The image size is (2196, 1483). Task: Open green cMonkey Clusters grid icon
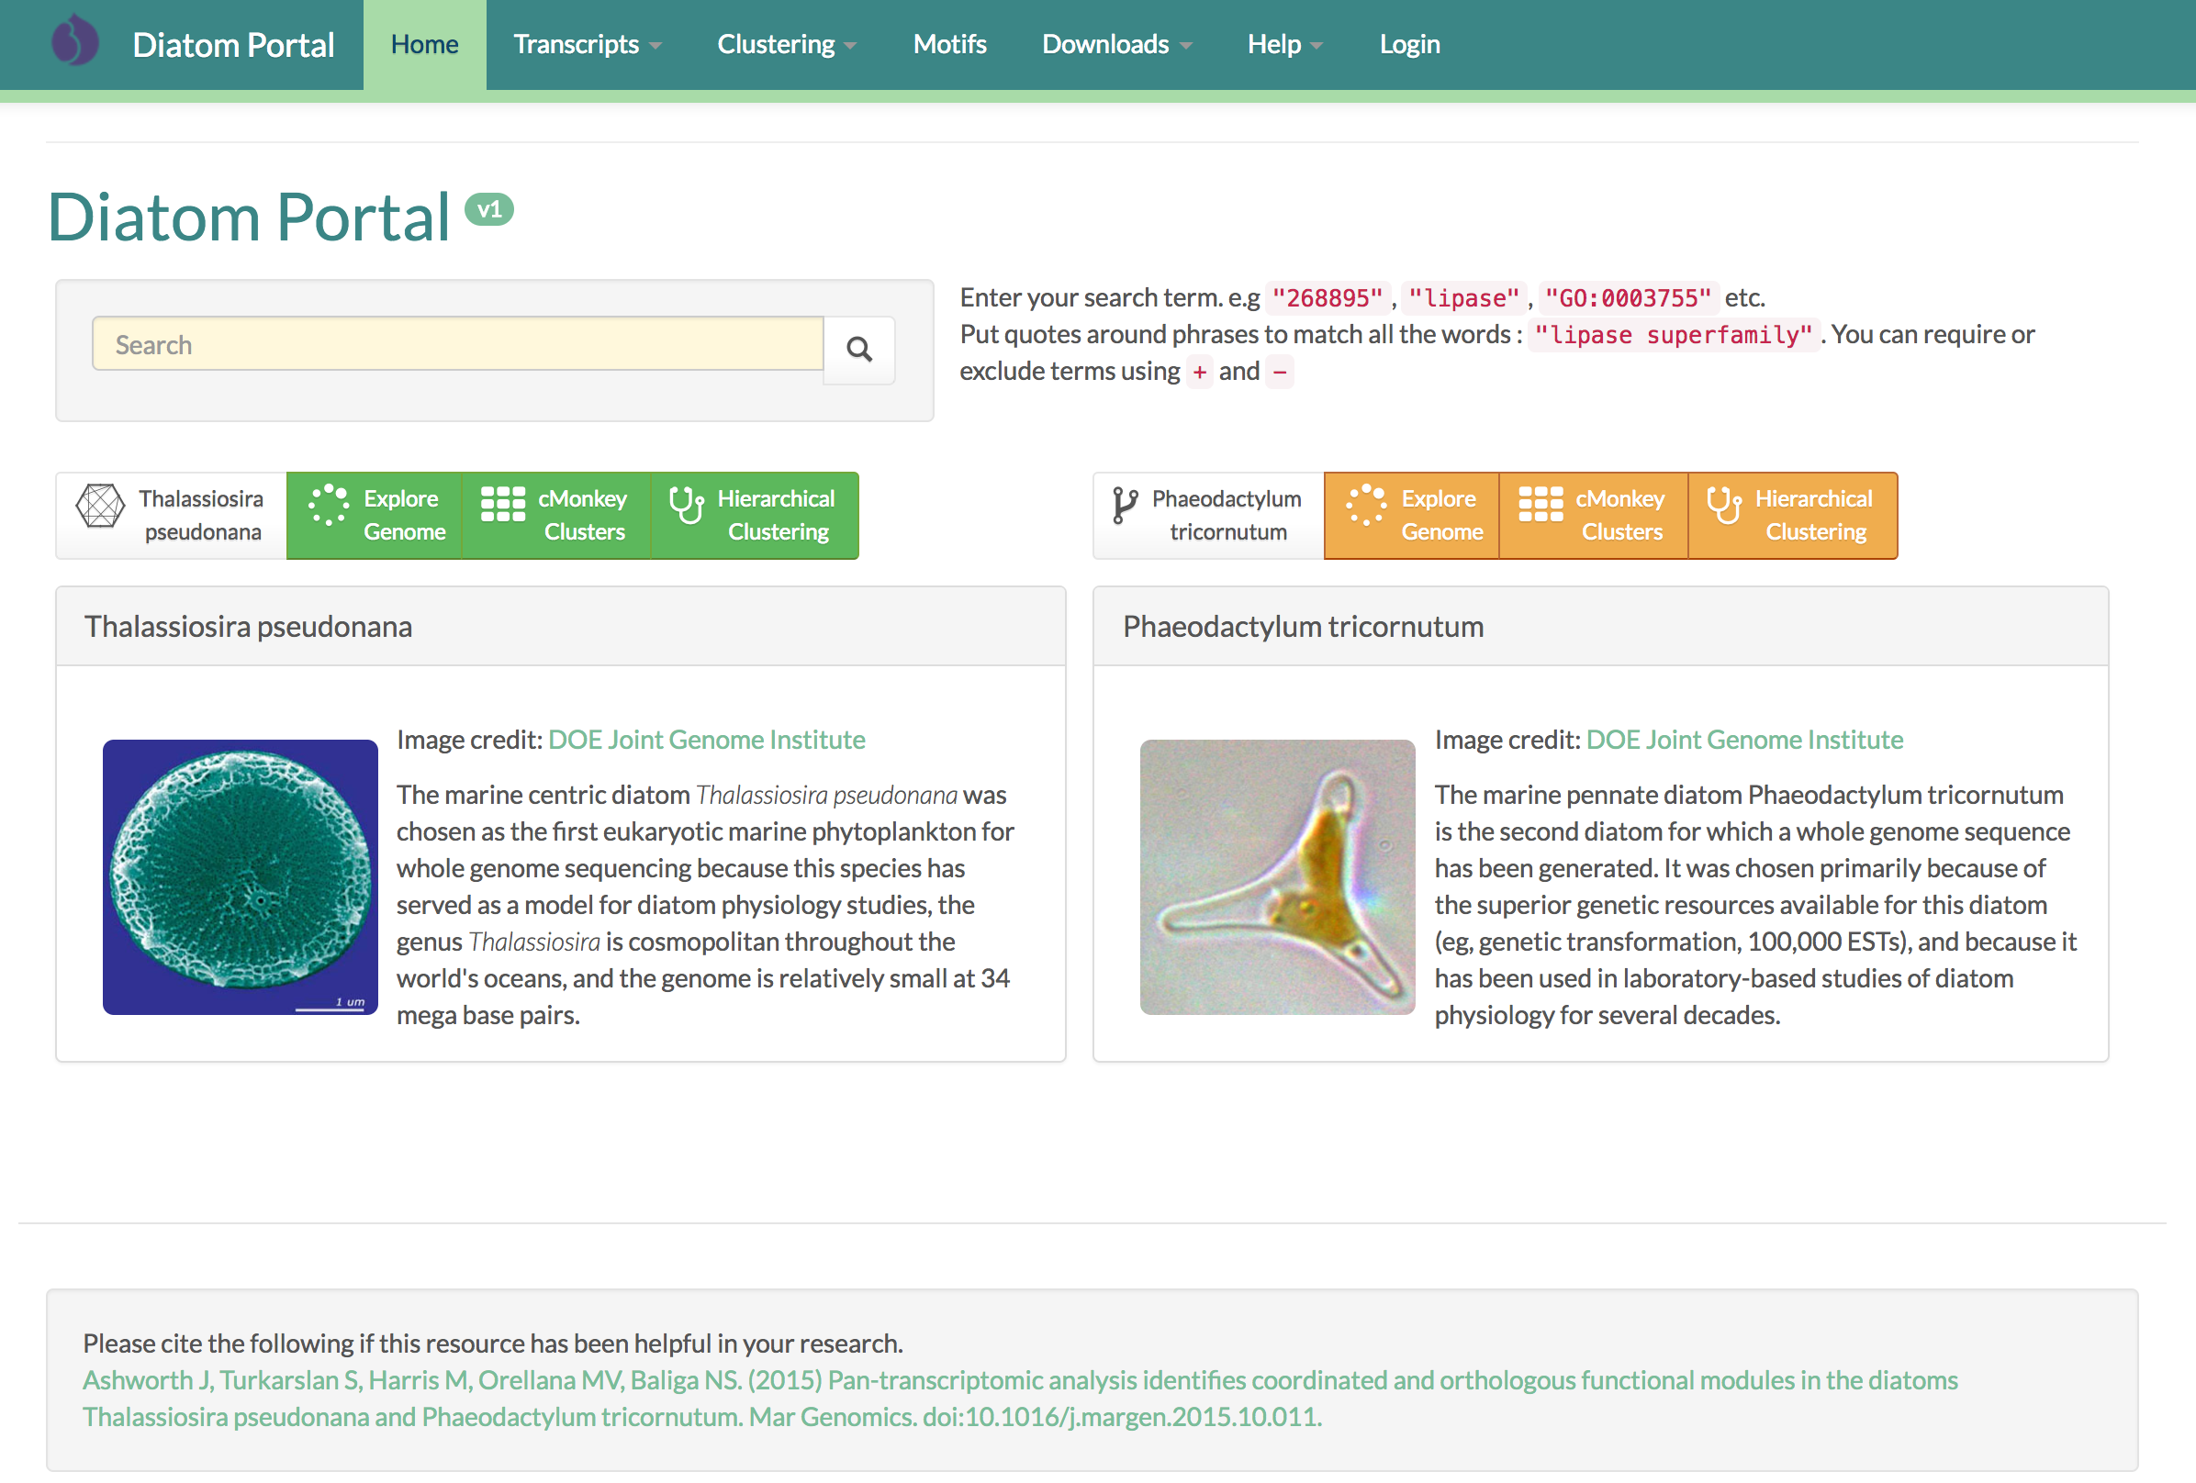(x=503, y=505)
